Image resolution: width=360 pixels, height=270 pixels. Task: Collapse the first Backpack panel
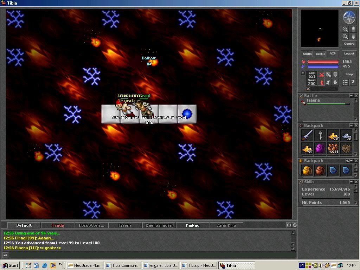[351, 126]
